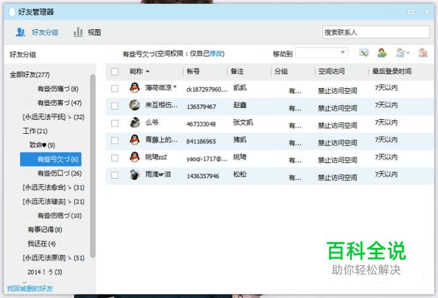Check the box for account 841186965
This screenshot has width=438, height=298.
pyautogui.click(x=115, y=141)
